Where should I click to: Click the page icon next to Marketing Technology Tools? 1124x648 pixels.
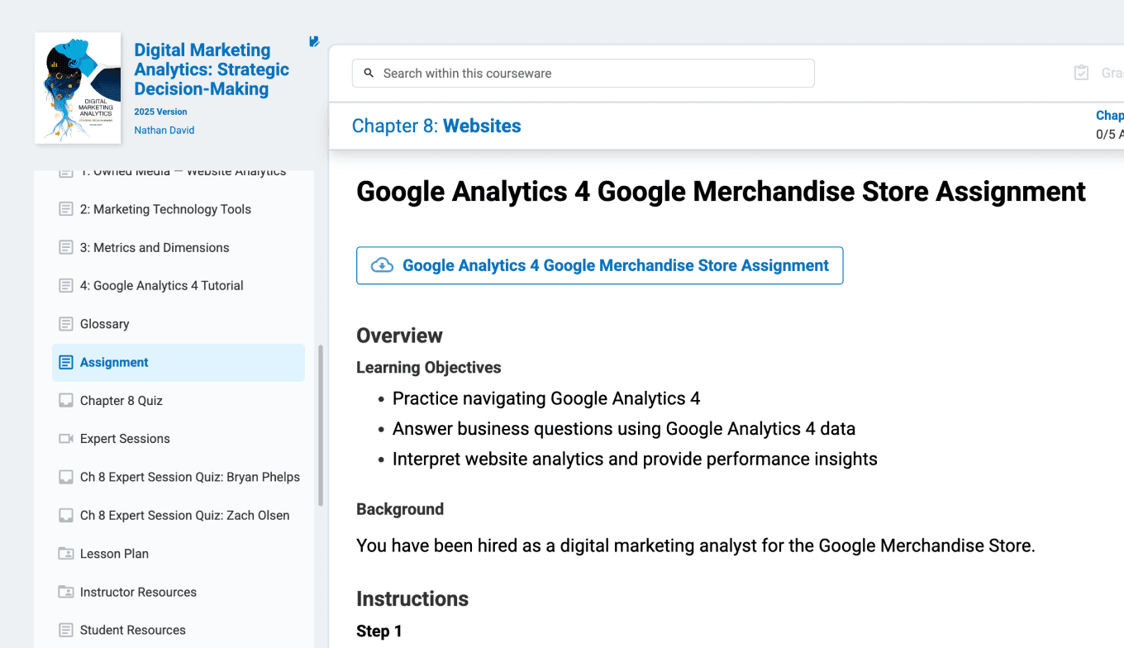click(66, 209)
